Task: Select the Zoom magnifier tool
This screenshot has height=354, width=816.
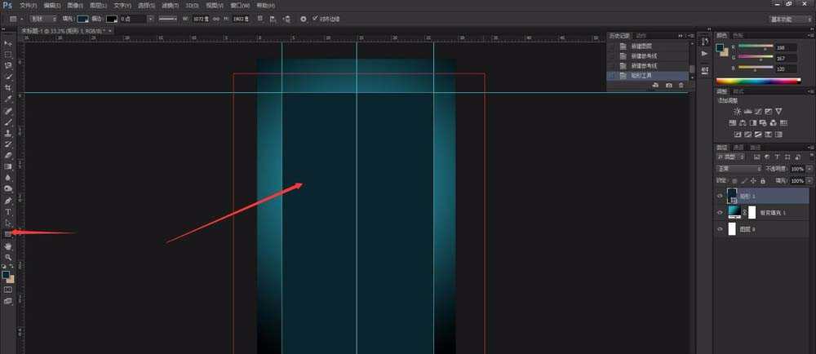Action: pyautogui.click(x=8, y=257)
